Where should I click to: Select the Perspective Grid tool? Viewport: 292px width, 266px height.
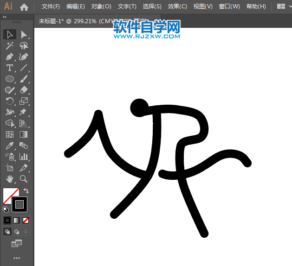click(x=24, y=123)
